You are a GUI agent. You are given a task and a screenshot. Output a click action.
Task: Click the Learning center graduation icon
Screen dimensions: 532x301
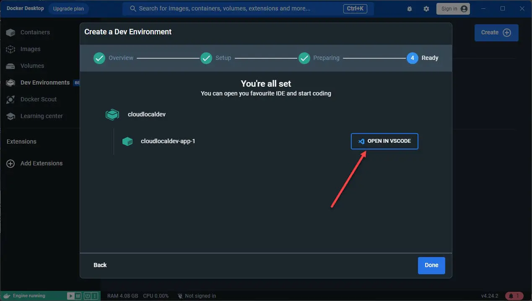(x=10, y=116)
